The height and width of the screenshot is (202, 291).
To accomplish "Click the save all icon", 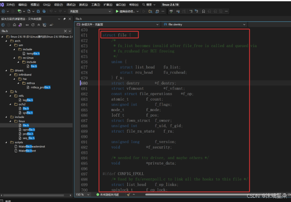I will (44, 11).
